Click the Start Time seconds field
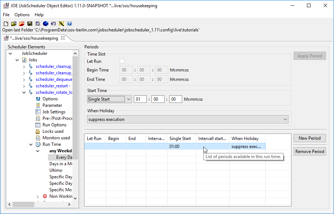Image resolution: width=334 pixels, height=214 pixels. 176,99
